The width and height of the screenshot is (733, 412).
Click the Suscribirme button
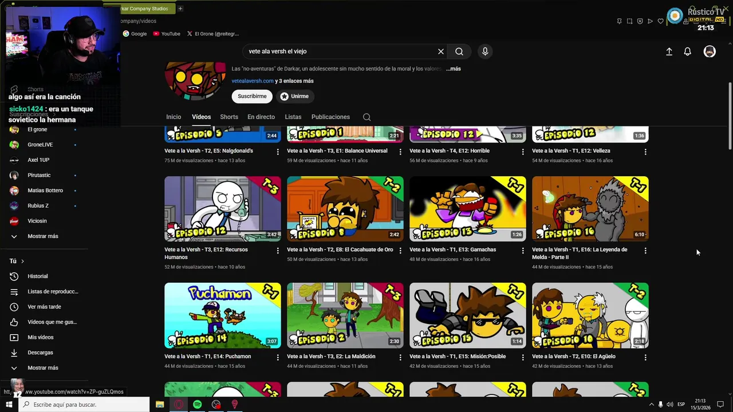pos(252,96)
